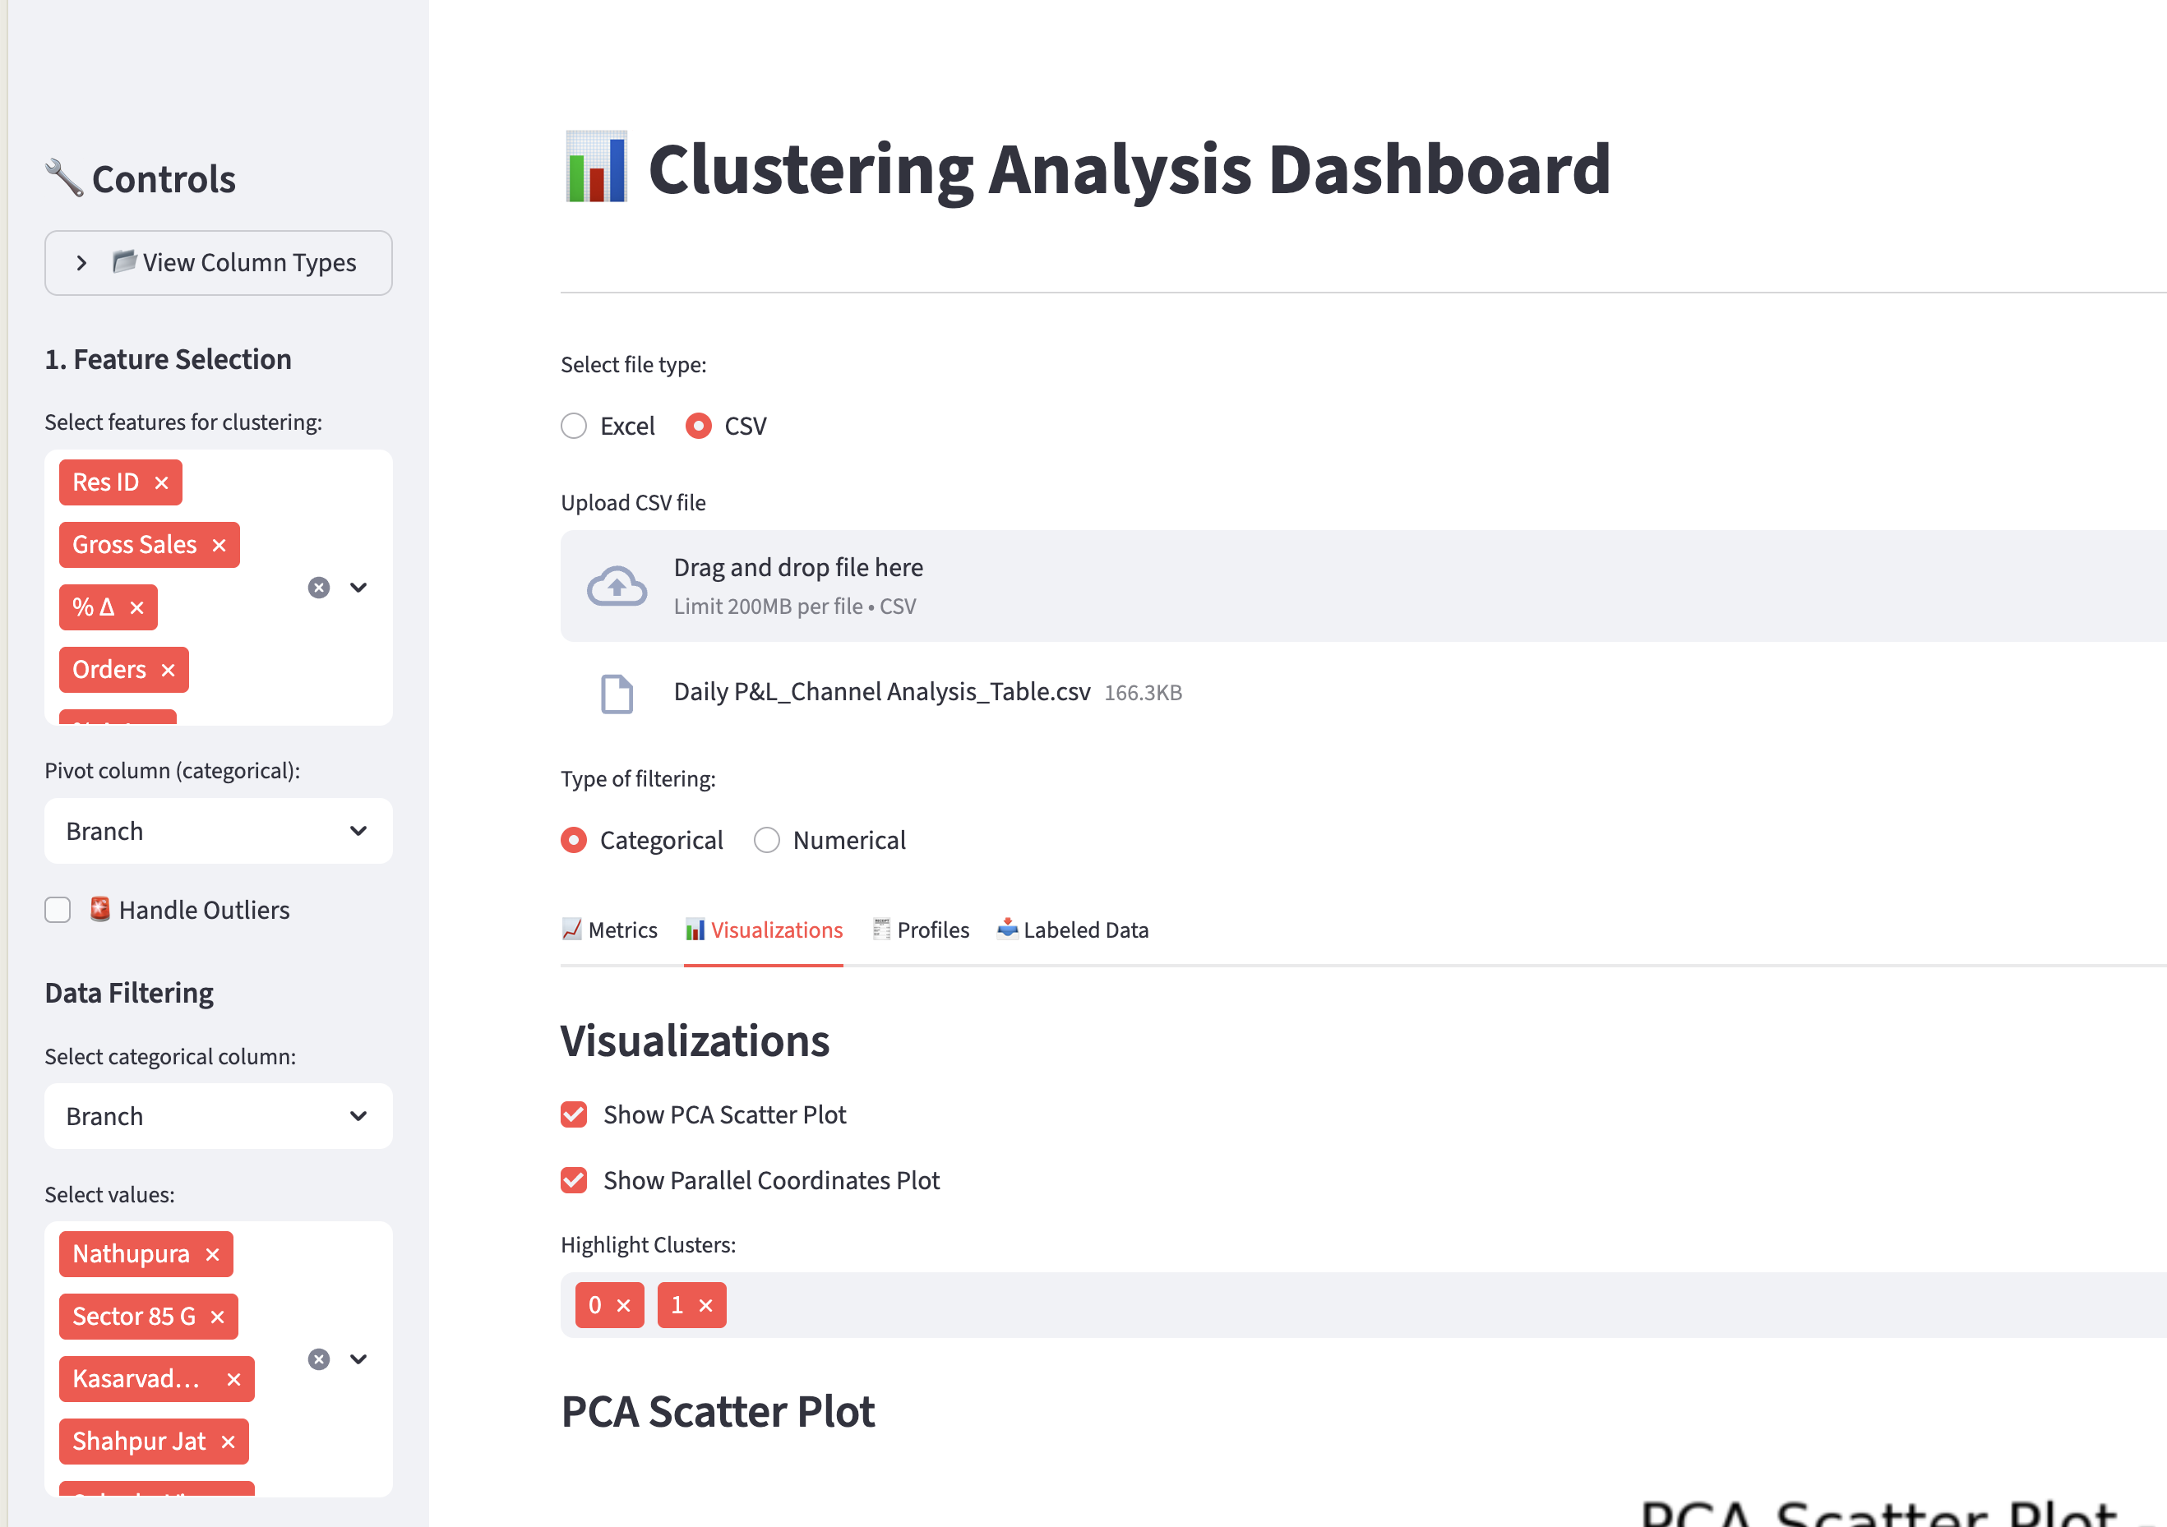Expand the Select values multiselect chevron

359,1359
